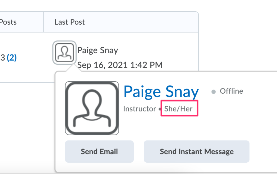Select the Posts column header
Image resolution: width=277 pixels, height=174 pixels.
[x=8, y=22]
